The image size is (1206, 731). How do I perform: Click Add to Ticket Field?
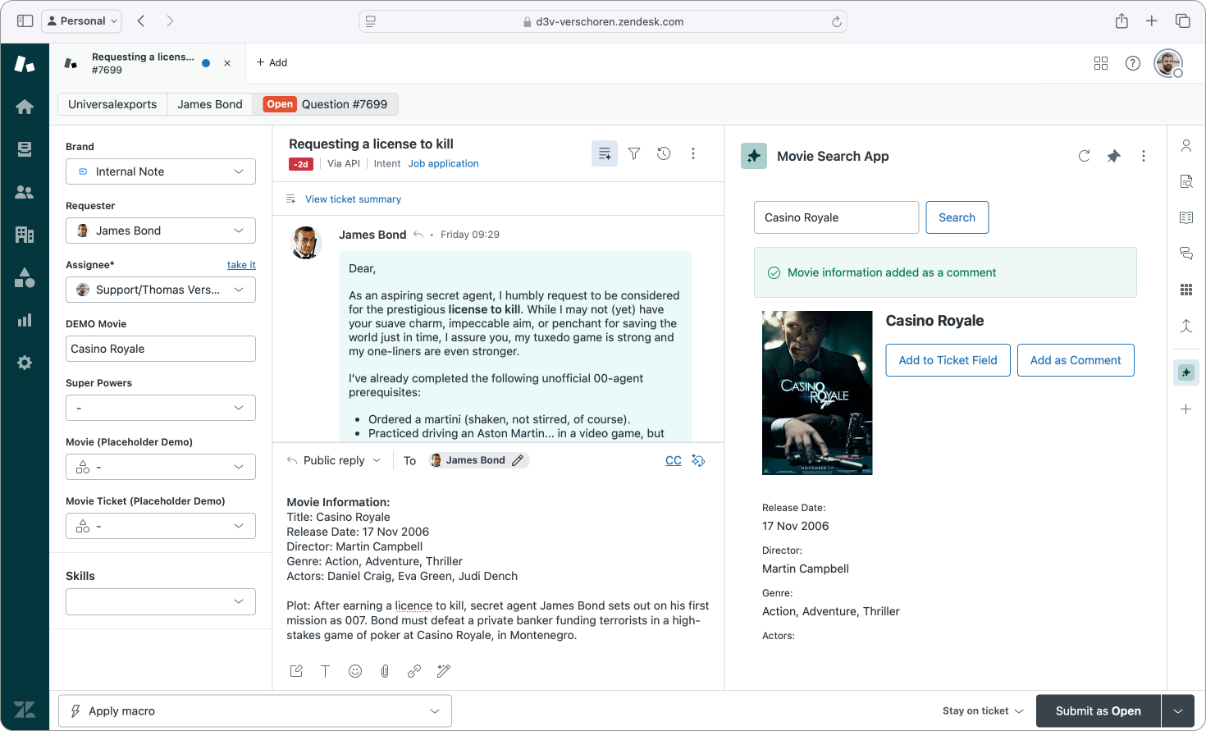coord(948,360)
